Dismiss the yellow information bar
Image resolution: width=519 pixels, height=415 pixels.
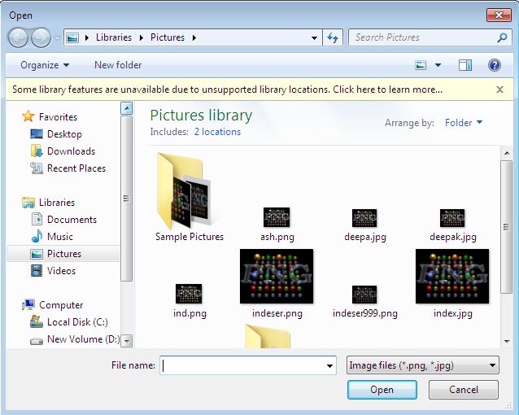coord(499,90)
